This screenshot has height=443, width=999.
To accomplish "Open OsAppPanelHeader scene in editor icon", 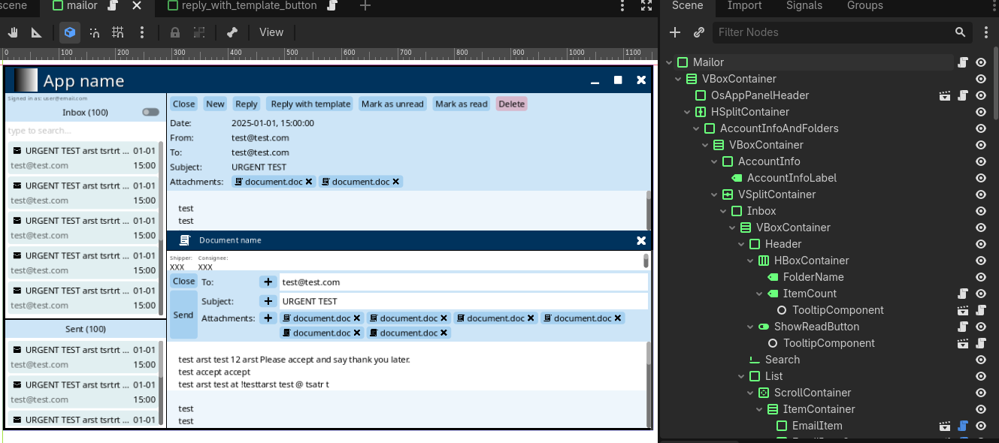I will [x=946, y=95].
